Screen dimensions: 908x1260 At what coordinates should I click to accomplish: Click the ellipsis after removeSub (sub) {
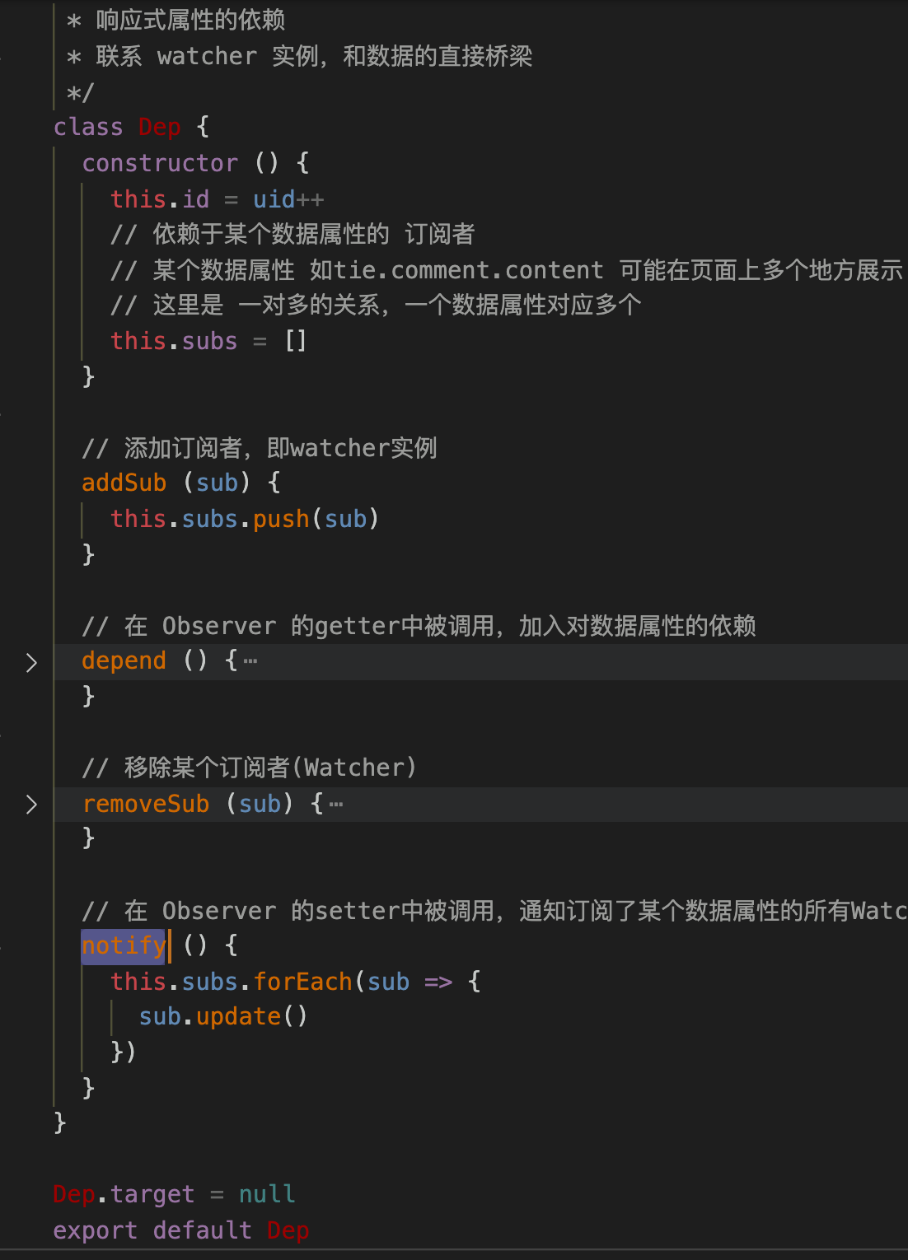click(x=336, y=804)
